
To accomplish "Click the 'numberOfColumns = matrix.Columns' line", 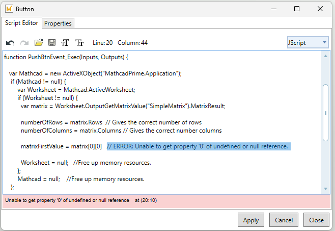I will (121, 131).
